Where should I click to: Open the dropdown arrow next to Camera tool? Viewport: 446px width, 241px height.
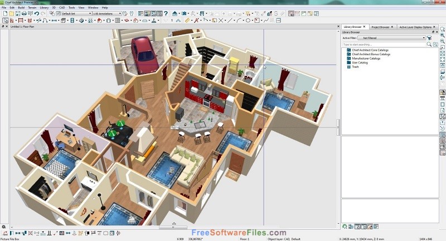point(188,13)
